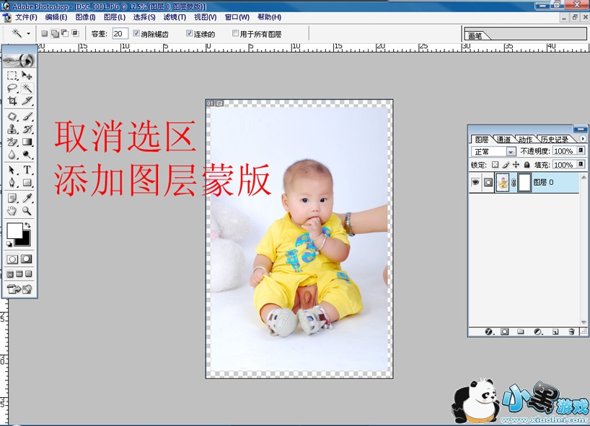The width and height of the screenshot is (590, 426).
Task: Select the Crop tool
Action: (12, 101)
